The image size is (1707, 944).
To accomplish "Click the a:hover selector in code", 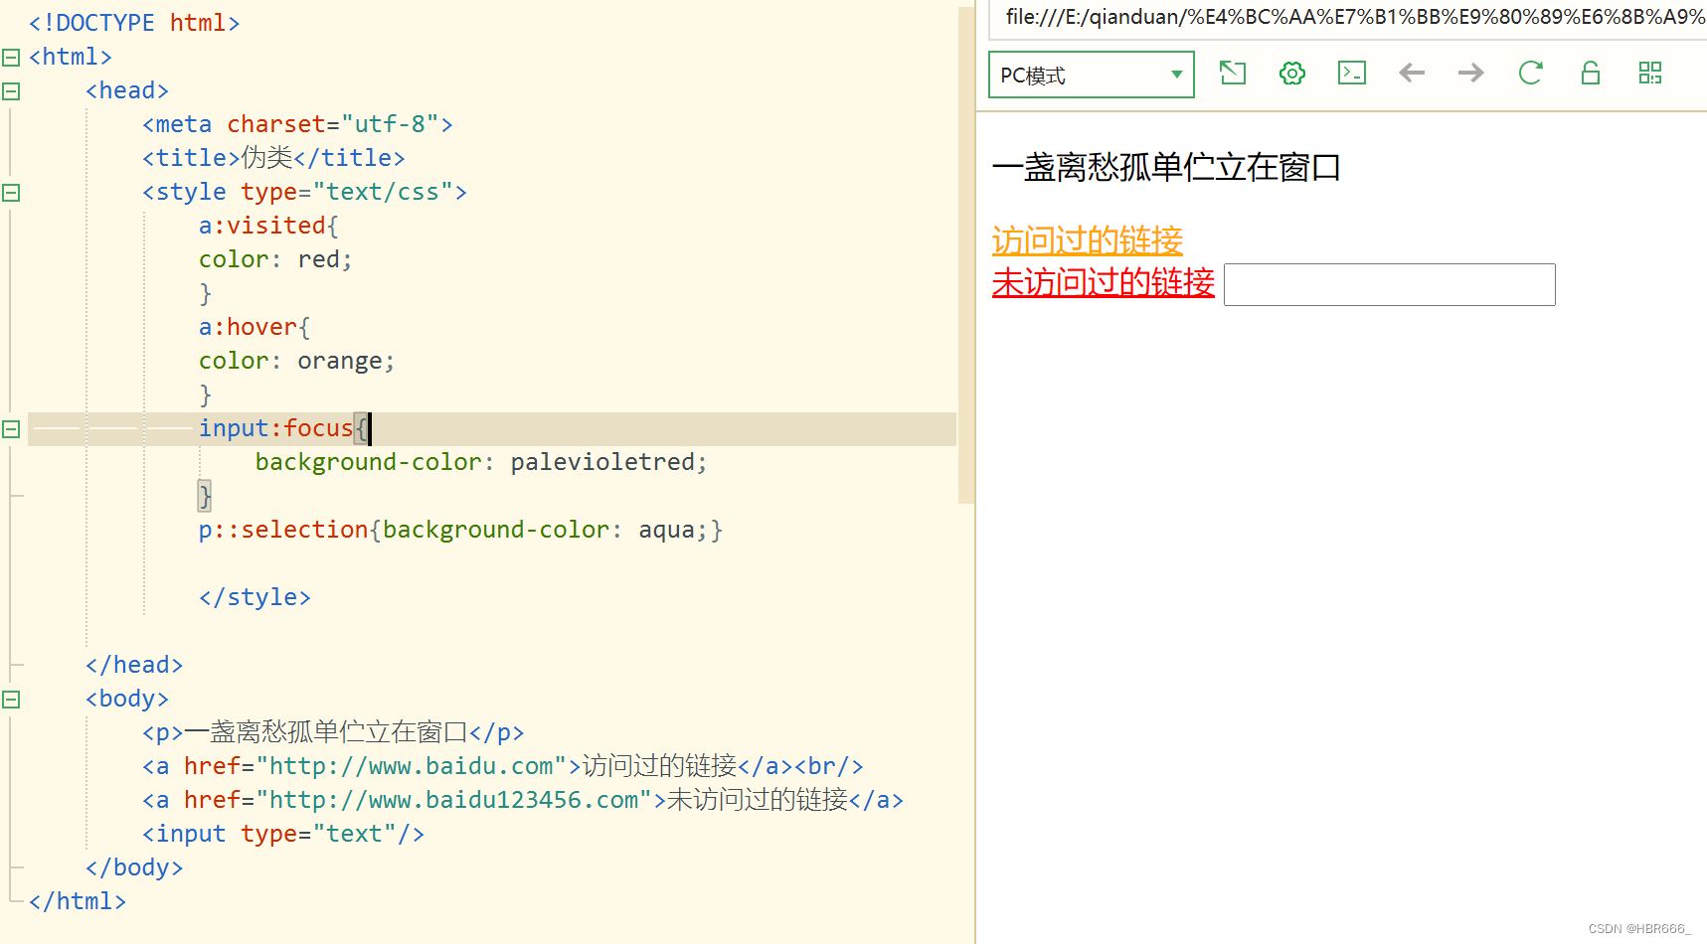I will 248,327.
